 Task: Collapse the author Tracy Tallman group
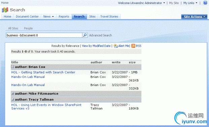click(12, 99)
